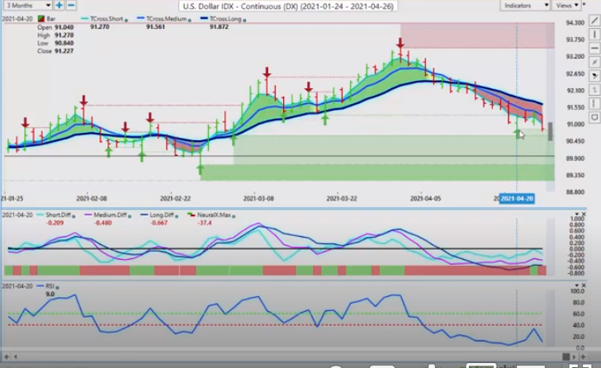Toggle the dot next to TCross.Long
Image resolution: width=601 pixels, height=368 pixels.
coord(244,20)
